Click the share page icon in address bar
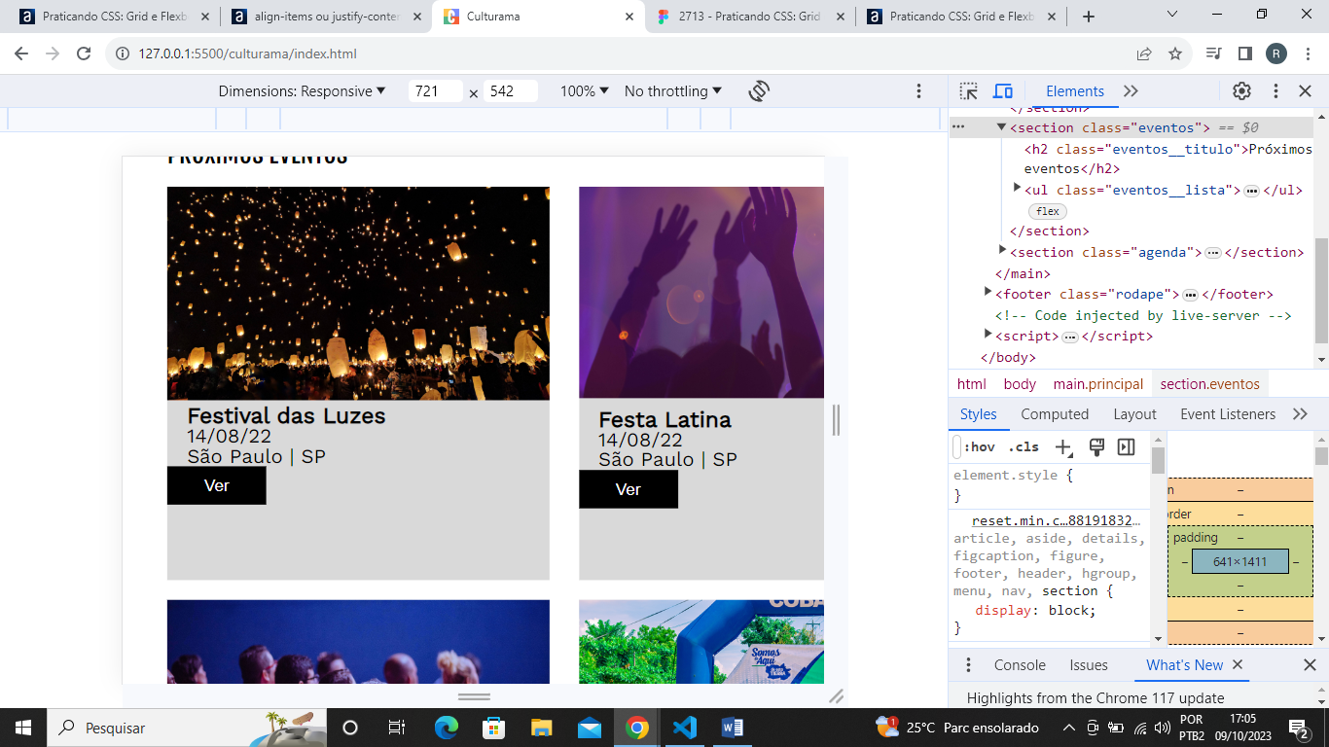The height and width of the screenshot is (747, 1329). tap(1144, 53)
